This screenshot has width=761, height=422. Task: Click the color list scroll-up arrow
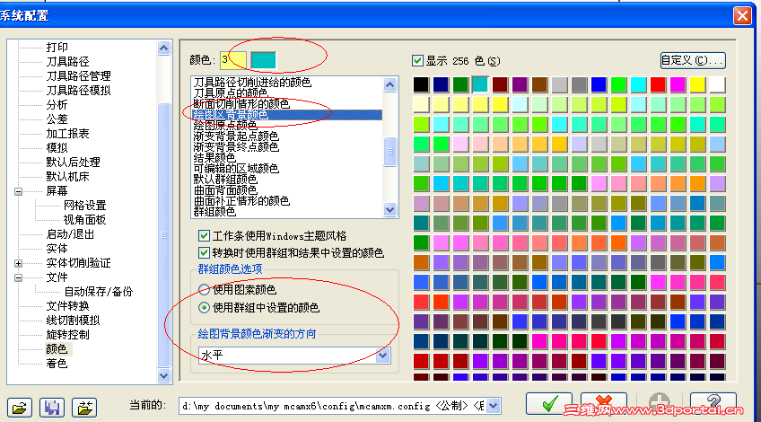389,85
